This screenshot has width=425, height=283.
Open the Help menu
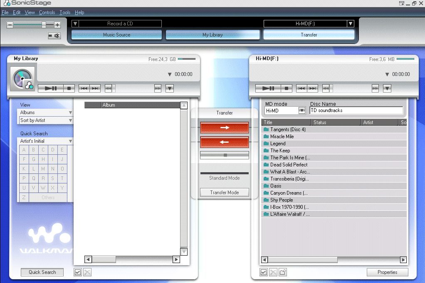pos(79,12)
